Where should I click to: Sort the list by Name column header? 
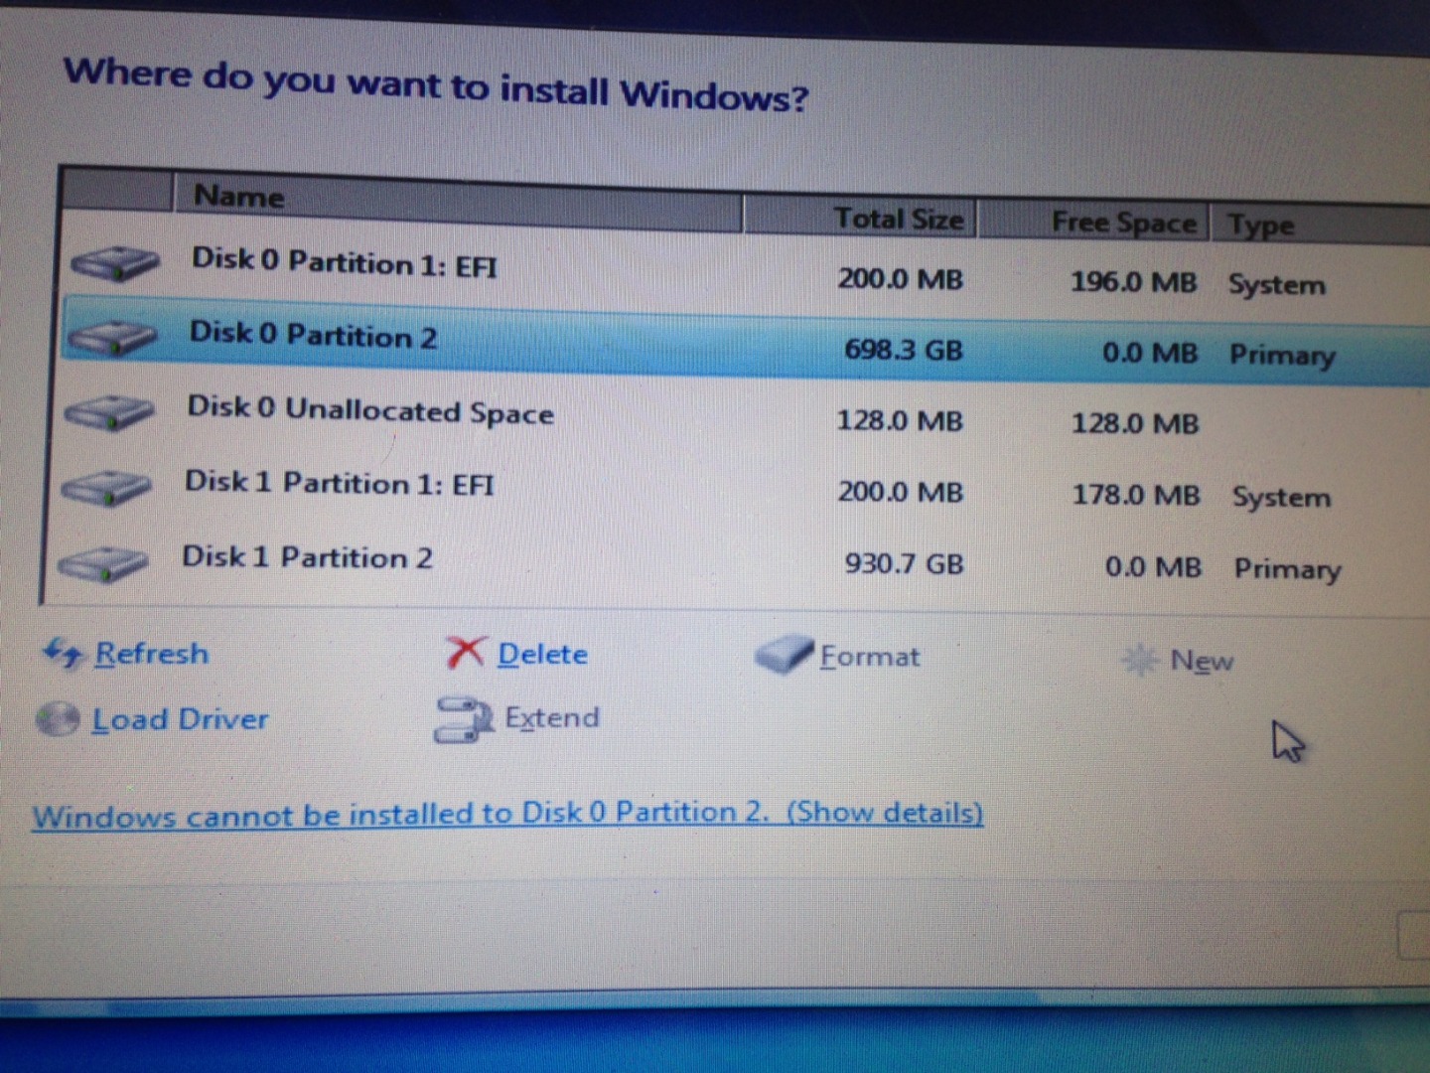[458, 202]
